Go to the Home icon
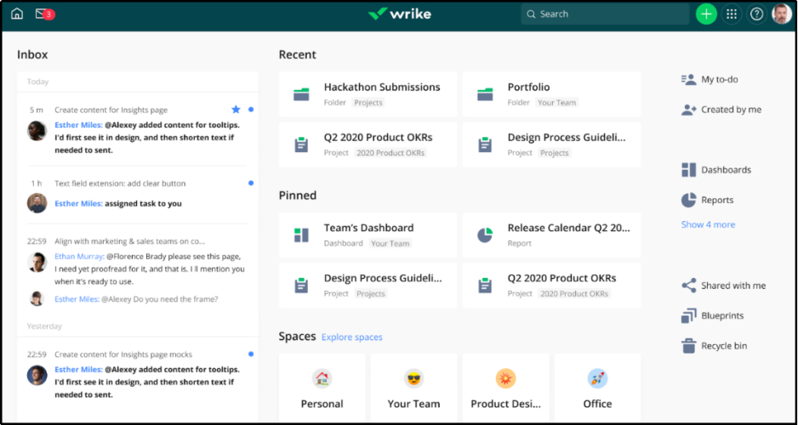The height and width of the screenshot is (425, 798). 17,14
